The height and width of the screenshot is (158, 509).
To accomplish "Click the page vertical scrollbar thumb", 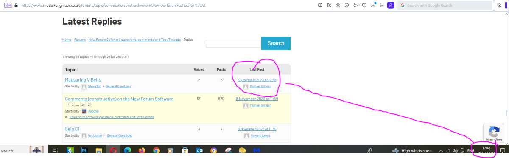I will pos(506,113).
